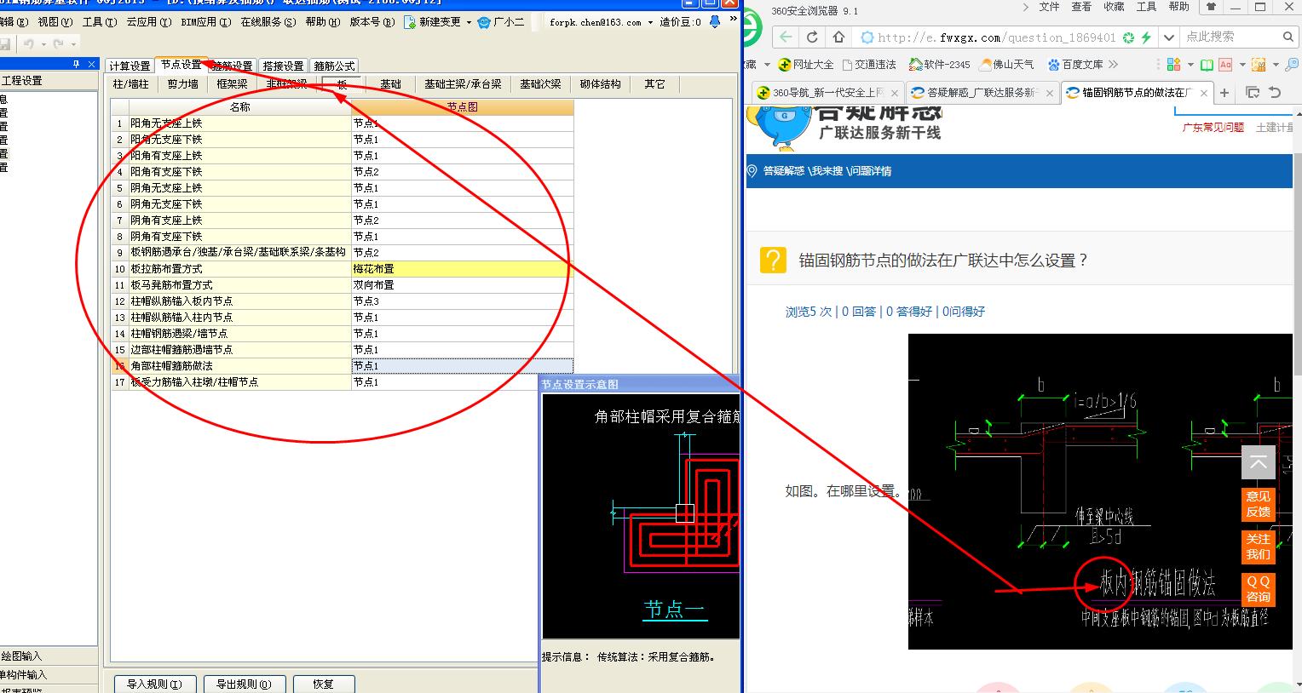Reload the page with refresh icon

pos(812,37)
